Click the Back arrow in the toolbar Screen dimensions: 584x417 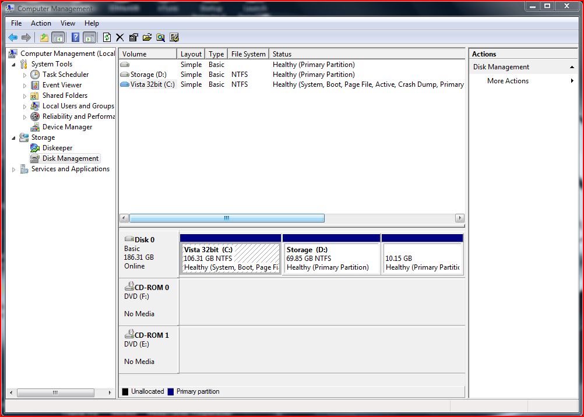click(x=13, y=37)
